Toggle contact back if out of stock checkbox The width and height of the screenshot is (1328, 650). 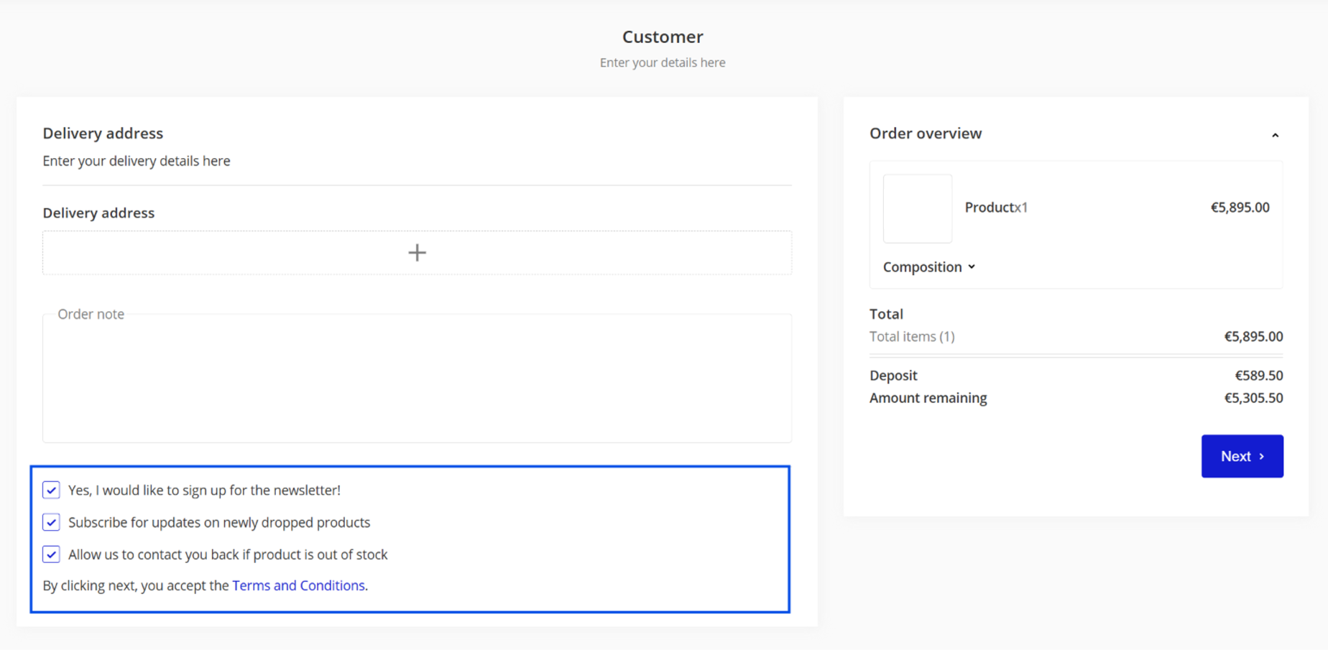click(51, 554)
